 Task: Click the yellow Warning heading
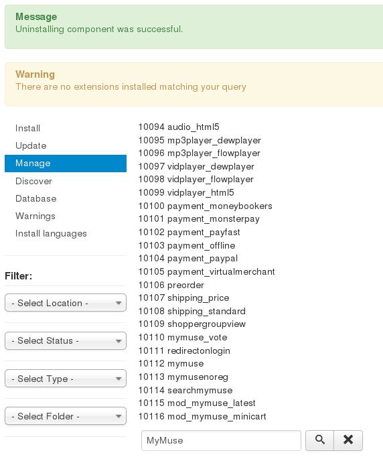[35, 74]
